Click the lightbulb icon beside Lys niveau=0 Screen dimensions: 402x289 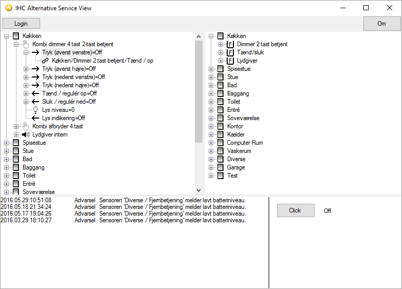pyautogui.click(x=35, y=110)
